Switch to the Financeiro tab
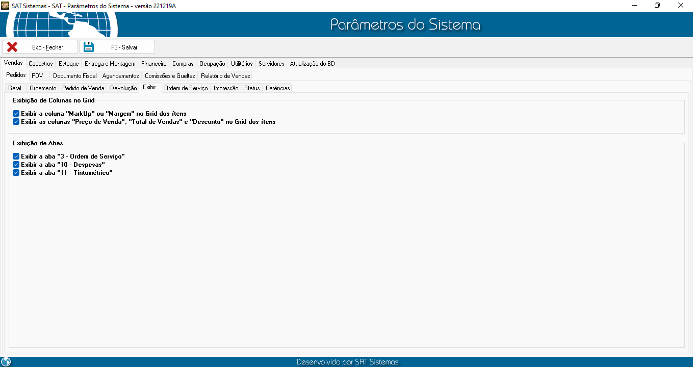This screenshot has width=693, height=367. 153,64
